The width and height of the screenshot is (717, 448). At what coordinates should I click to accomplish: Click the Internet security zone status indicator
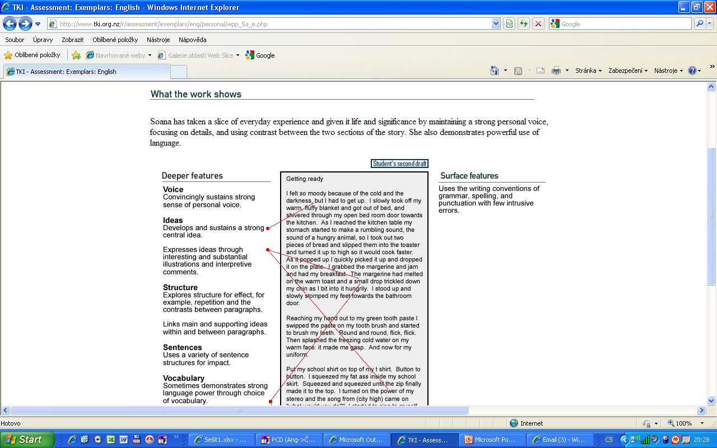coord(527,423)
